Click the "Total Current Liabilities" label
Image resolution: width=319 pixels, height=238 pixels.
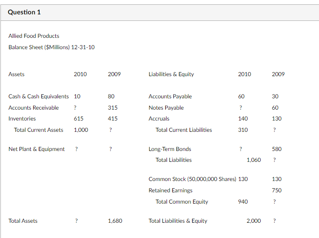click(184, 130)
